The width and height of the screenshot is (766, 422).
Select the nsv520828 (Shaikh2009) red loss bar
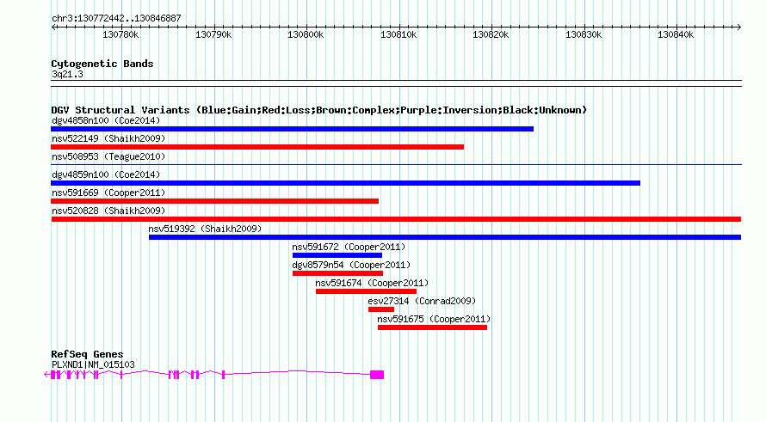[396, 219]
